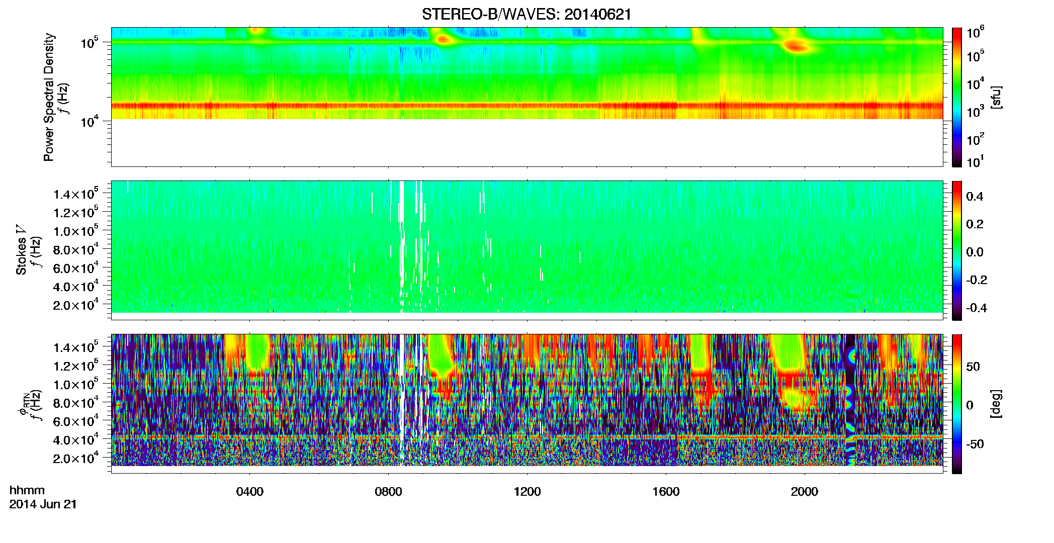Click the -0.4 tick on Stokes color bar
The width and height of the screenshot is (1054, 543).
tap(976, 308)
